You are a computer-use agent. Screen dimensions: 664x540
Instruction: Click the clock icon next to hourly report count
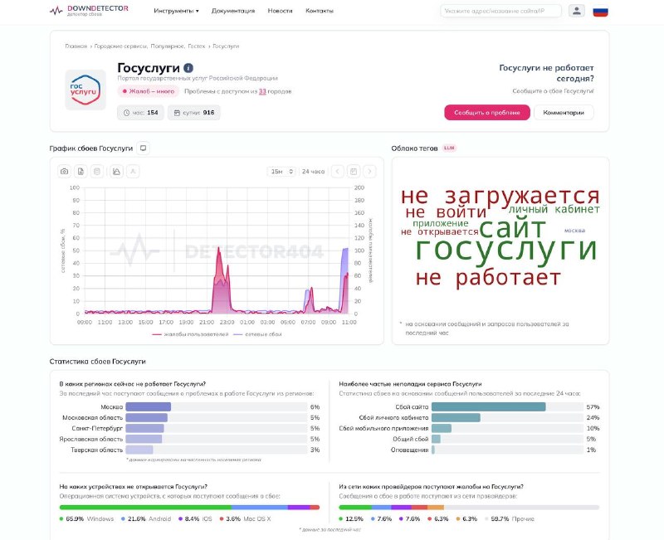(126, 112)
